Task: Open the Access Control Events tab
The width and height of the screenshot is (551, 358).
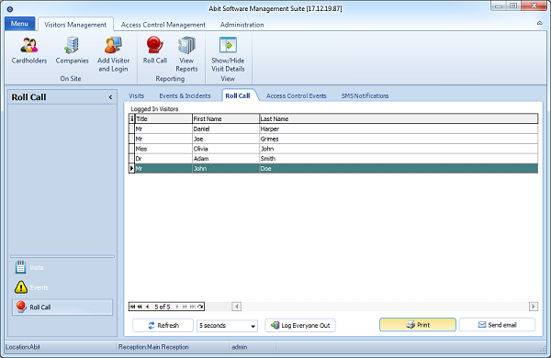Action: (297, 95)
